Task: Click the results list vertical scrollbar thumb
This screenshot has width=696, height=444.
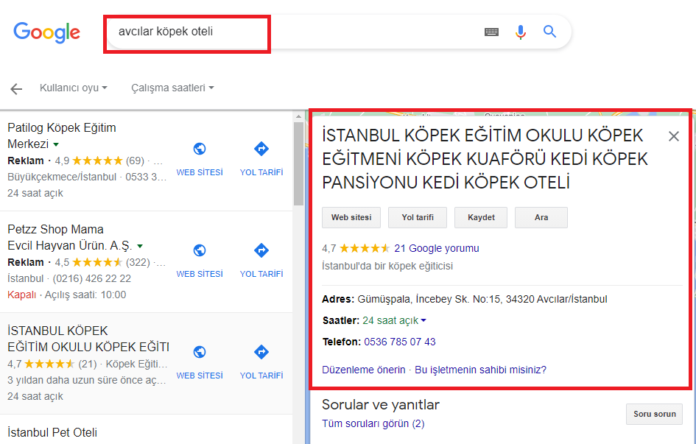Action: 298,163
